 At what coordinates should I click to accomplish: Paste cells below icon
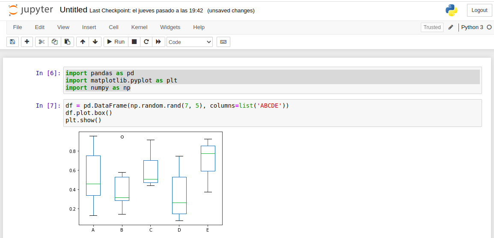[67, 42]
